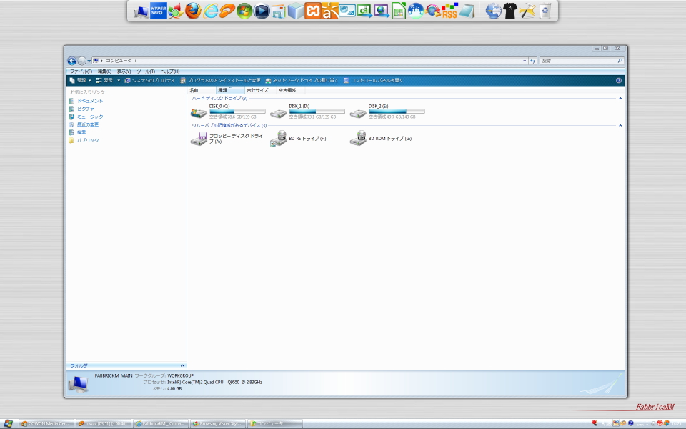
Task: Launch Internet Explorer from the dock
Action: tap(211, 11)
